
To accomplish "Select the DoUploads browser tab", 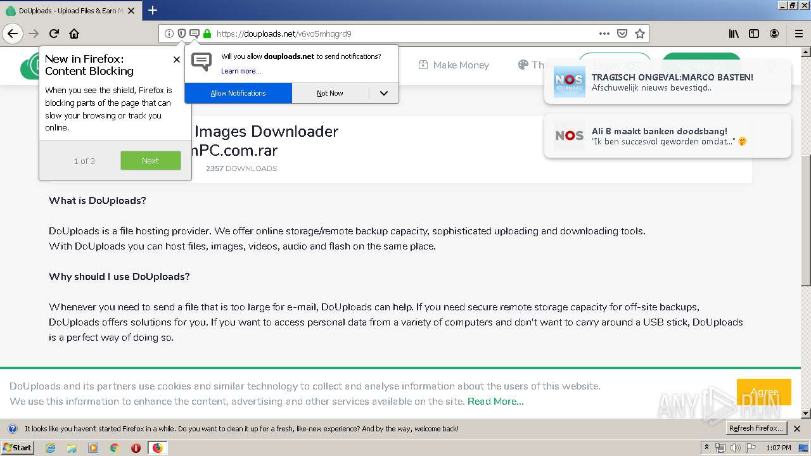I will click(71, 11).
